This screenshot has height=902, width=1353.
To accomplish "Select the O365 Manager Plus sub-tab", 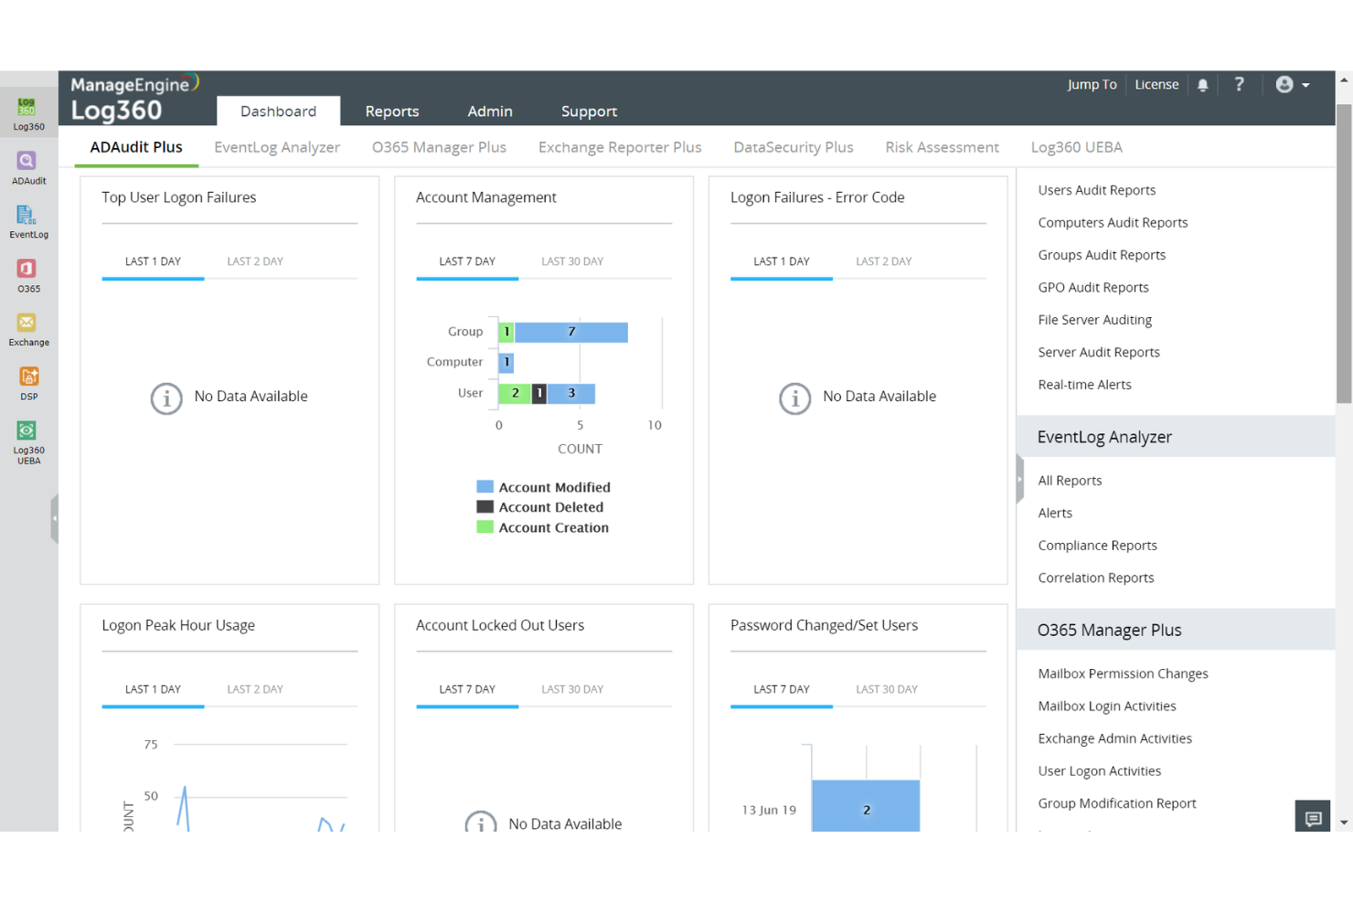I will 439,147.
